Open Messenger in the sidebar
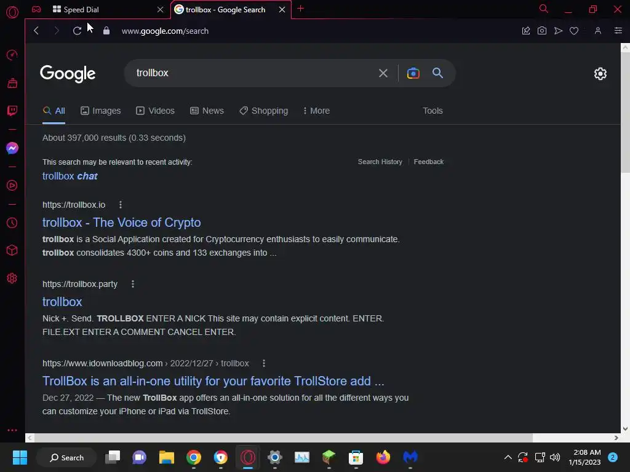Screen dimensions: 630x472 pyautogui.click(x=12, y=148)
